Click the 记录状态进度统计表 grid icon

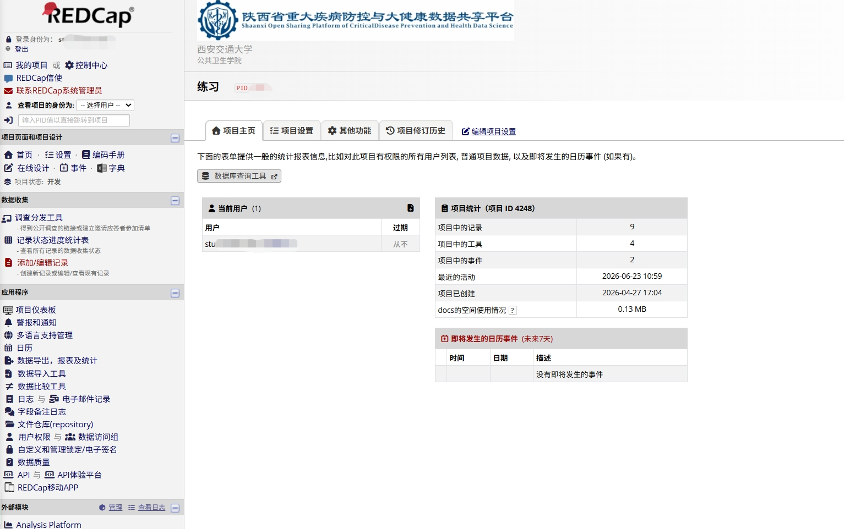coord(8,240)
